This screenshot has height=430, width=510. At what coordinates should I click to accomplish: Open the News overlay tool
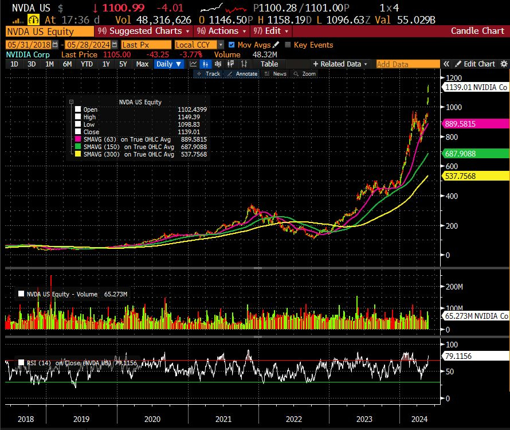tap(276, 74)
